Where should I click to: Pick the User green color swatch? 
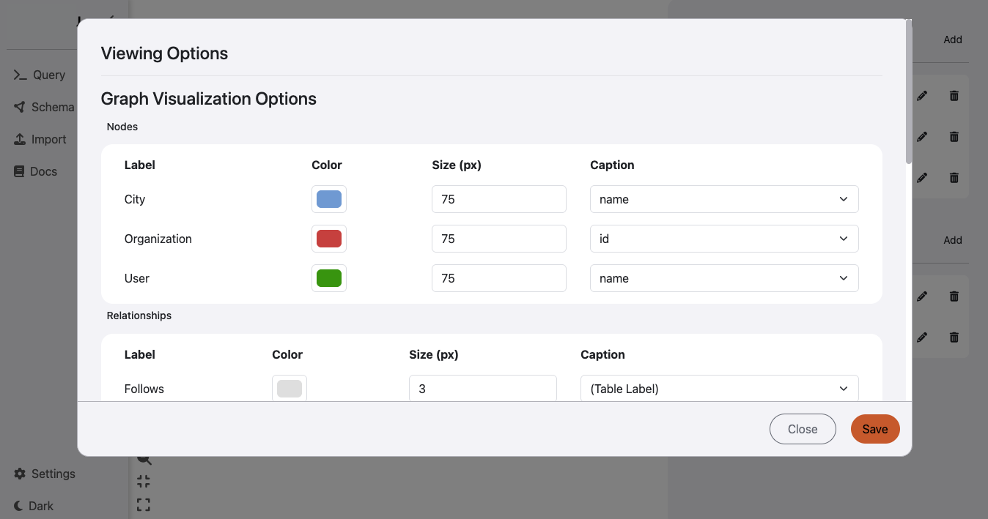point(329,278)
